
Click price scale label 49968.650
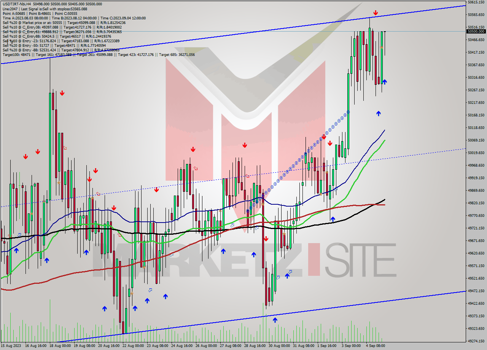[x=476, y=165]
